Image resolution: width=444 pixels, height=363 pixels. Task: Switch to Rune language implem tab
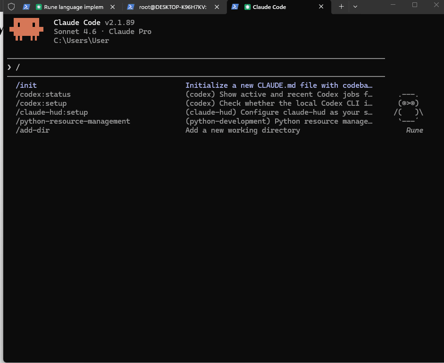tap(73, 7)
